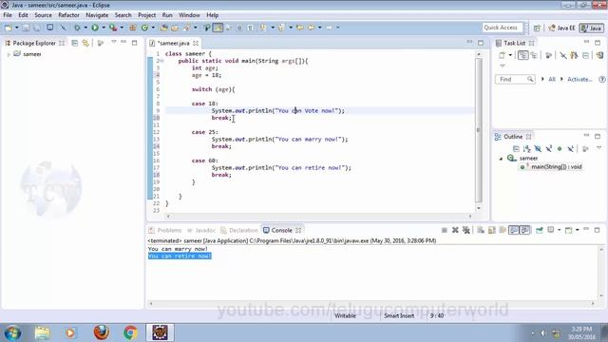Open Run button dropdown arrow
Image resolution: width=608 pixels, height=342 pixels.
(x=104, y=28)
